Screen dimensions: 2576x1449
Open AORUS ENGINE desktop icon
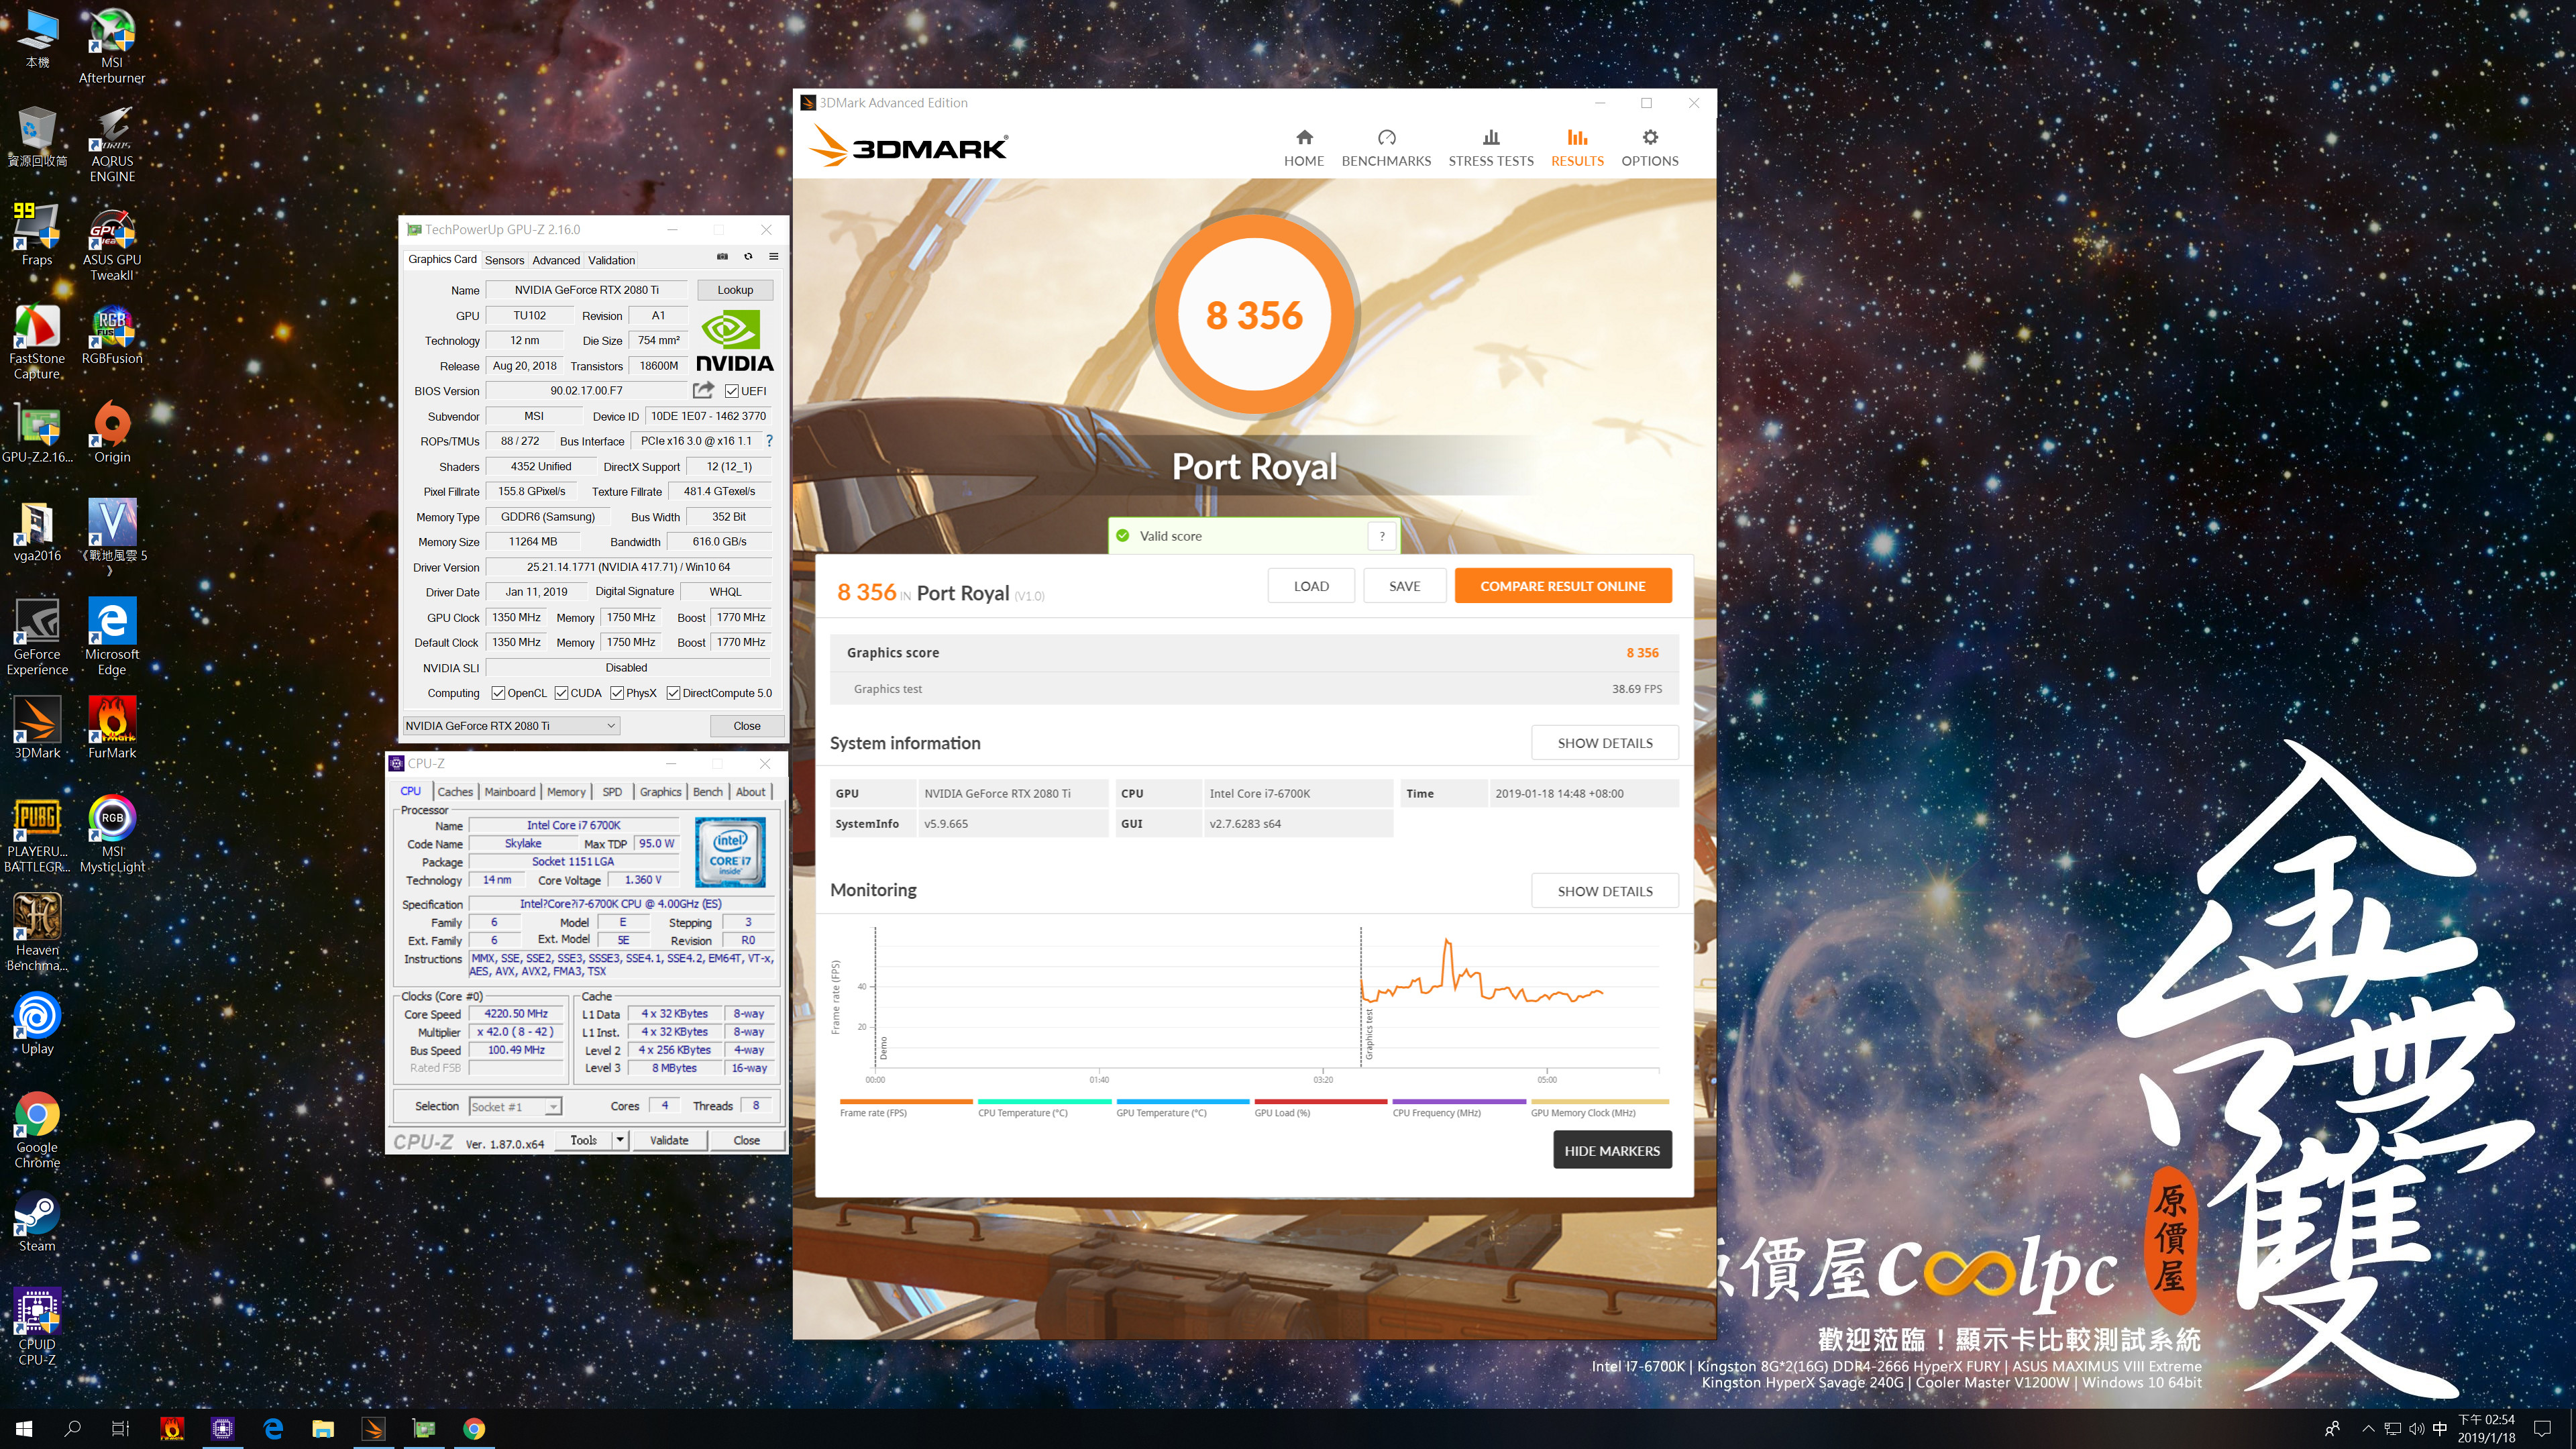pos(112,144)
